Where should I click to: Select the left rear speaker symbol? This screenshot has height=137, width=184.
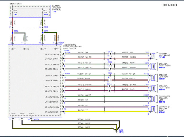154,77
